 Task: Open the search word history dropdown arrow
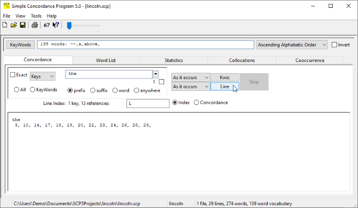156,74
